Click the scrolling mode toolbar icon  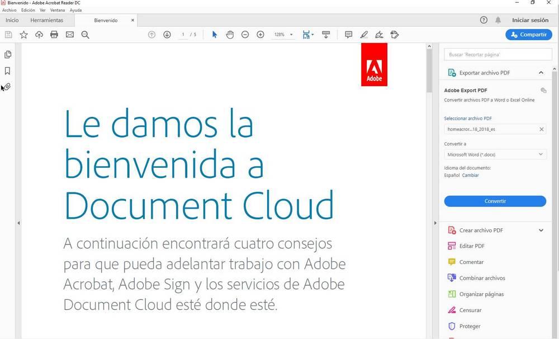pyautogui.click(x=326, y=35)
